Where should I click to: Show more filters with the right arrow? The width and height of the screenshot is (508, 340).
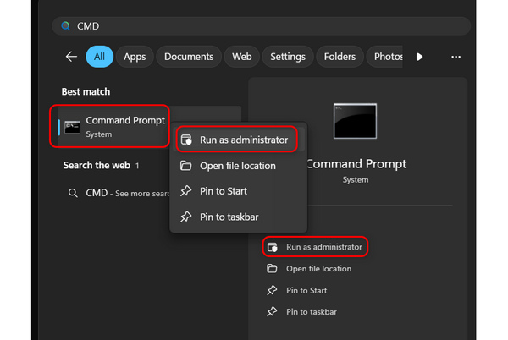point(419,57)
